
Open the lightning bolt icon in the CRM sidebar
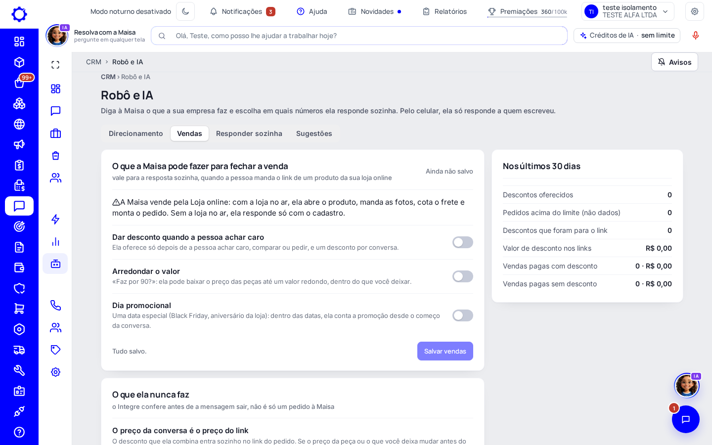click(x=55, y=219)
